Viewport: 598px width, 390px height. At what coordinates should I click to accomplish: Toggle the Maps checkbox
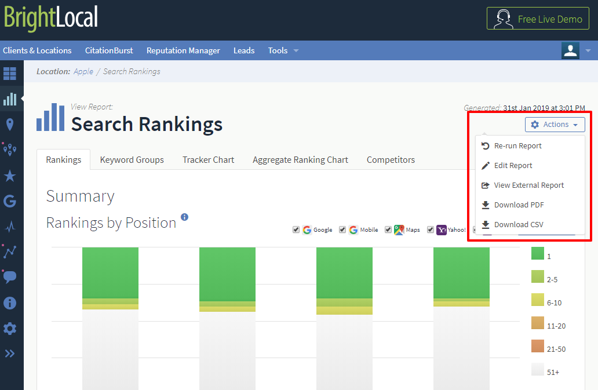click(388, 229)
